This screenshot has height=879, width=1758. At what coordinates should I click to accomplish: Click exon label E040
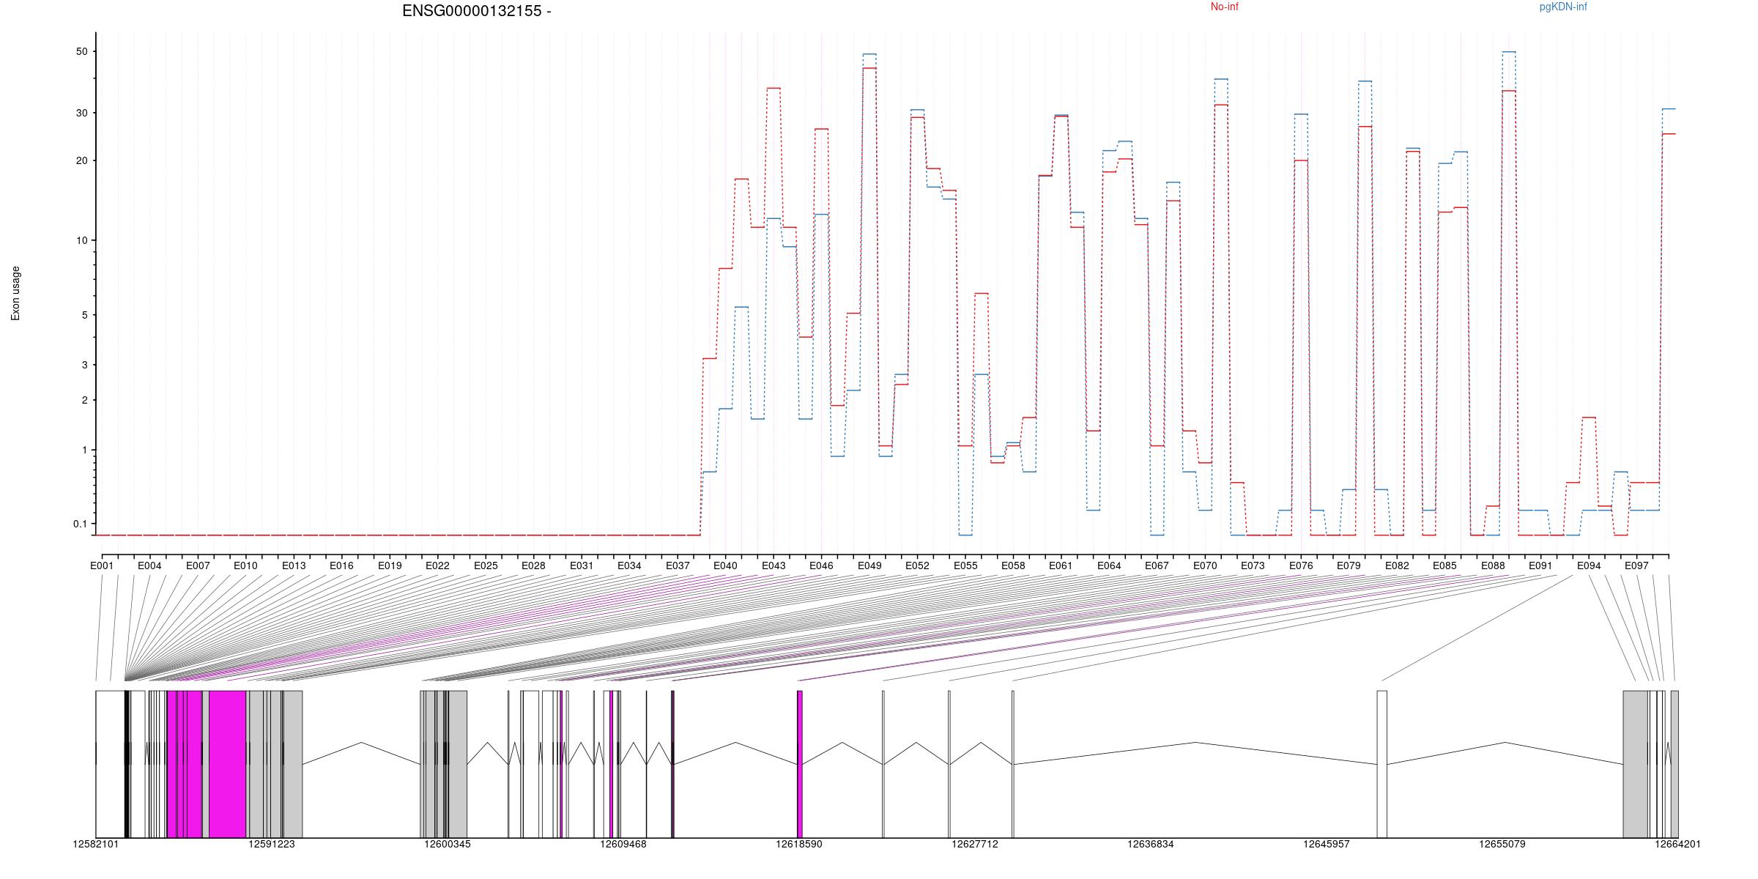pos(725,565)
